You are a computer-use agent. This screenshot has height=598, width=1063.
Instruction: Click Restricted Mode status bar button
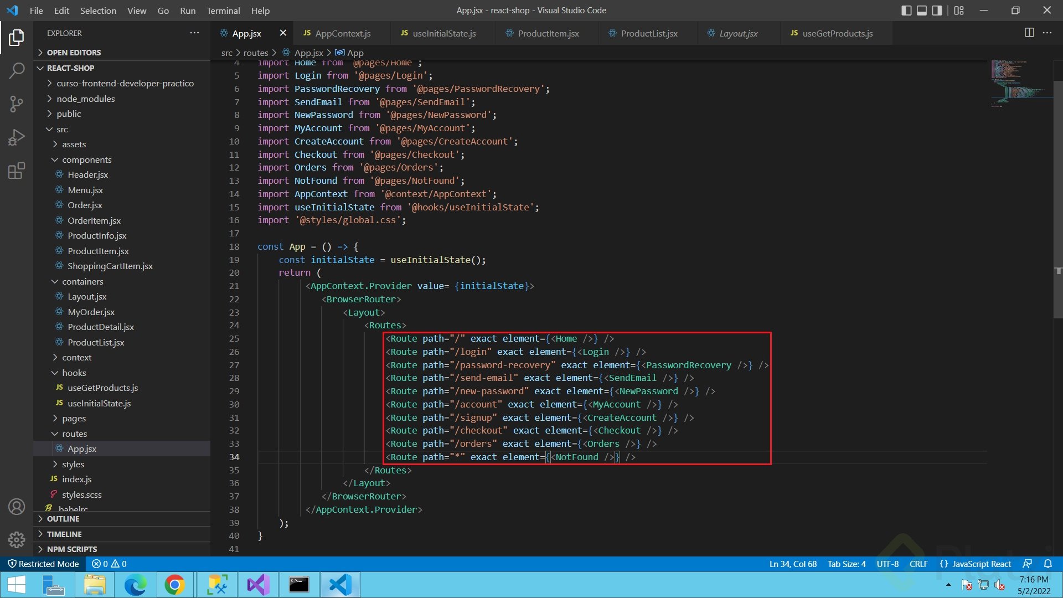[x=43, y=564]
